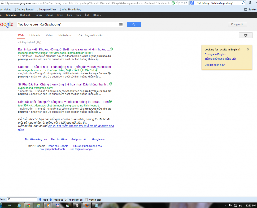The width and height of the screenshot is (257, 208).
Task: Open the network icon in system tray
Action: [235, 206]
